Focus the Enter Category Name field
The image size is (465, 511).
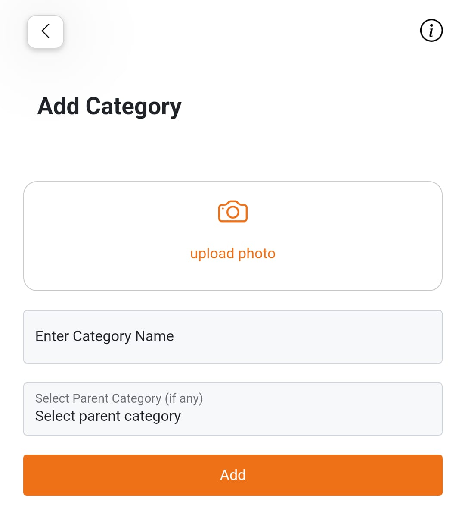(x=232, y=337)
